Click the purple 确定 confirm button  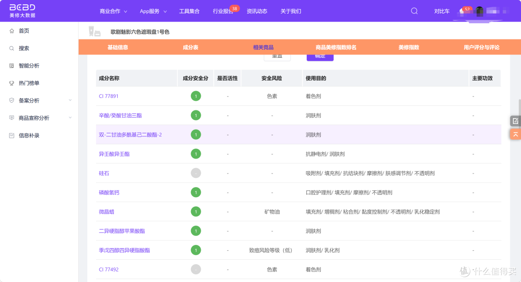pos(320,57)
